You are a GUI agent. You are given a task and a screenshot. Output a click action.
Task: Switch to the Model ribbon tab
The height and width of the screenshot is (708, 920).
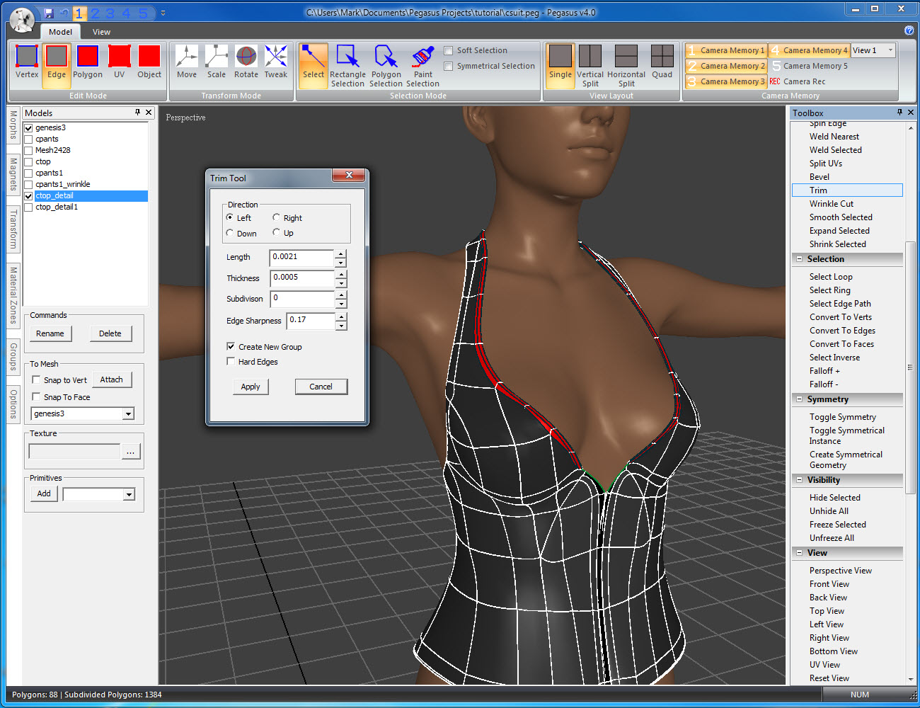60,32
